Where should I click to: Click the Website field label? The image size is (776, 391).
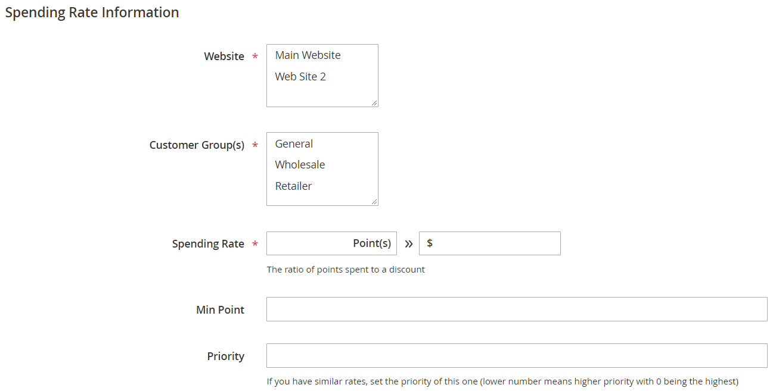tap(224, 57)
